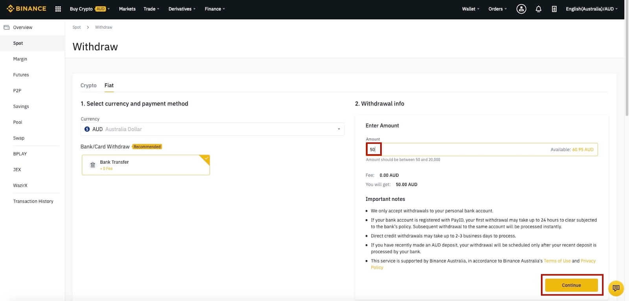Open the user profile account icon
The height and width of the screenshot is (301, 629).
coord(521,9)
